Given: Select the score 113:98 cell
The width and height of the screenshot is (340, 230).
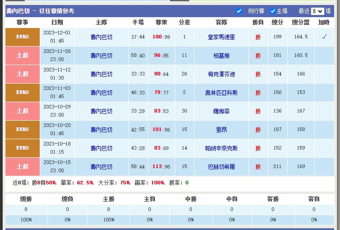Looking at the screenshot, I should pos(161,167).
